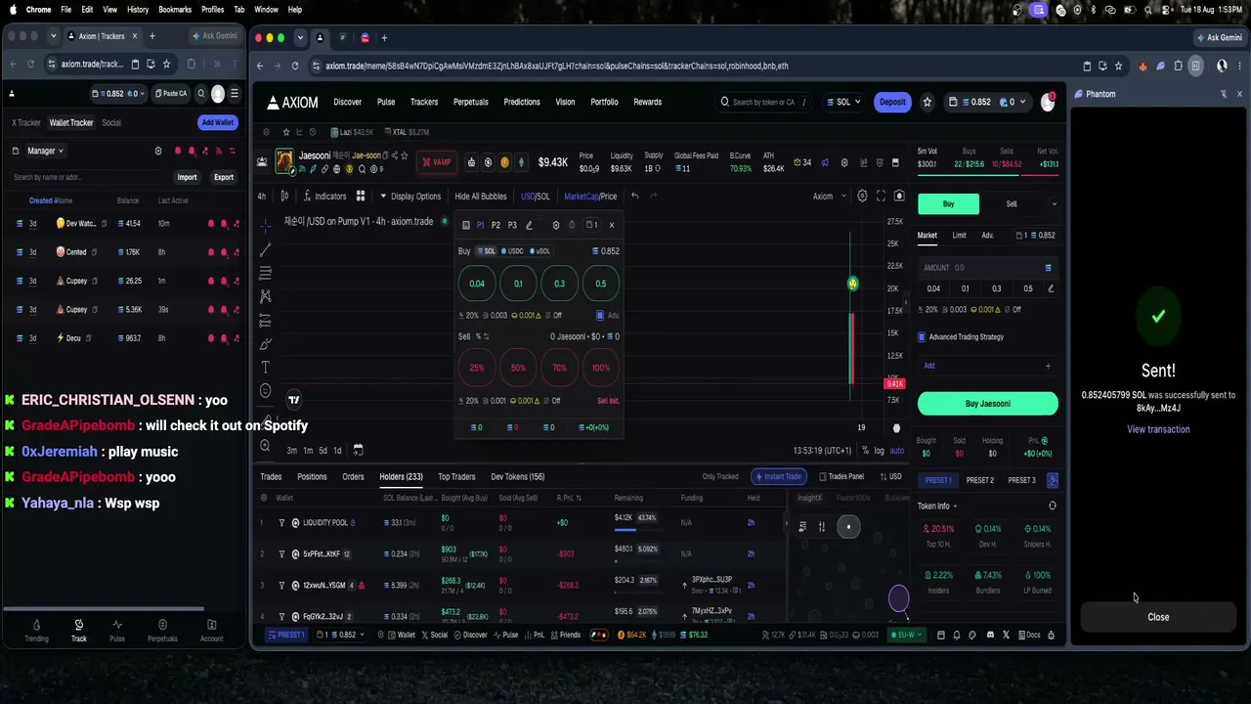Screen dimensions: 1251x704
Task: Open the Portfolio nav item
Action: 604,102
